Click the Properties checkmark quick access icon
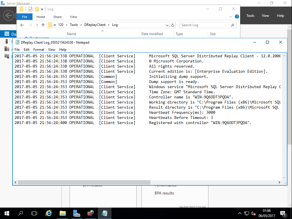Viewport: 292px width, 219px height. [31, 9]
